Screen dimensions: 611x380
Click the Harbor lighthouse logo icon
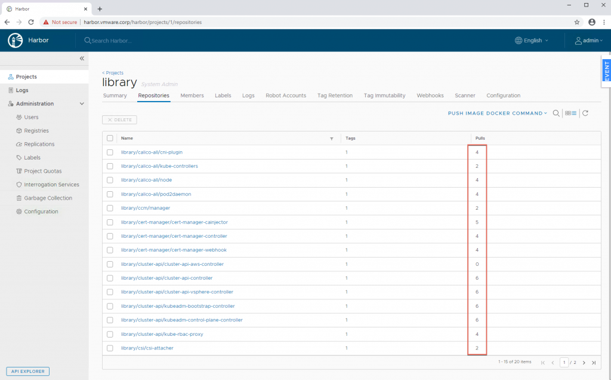coord(15,41)
